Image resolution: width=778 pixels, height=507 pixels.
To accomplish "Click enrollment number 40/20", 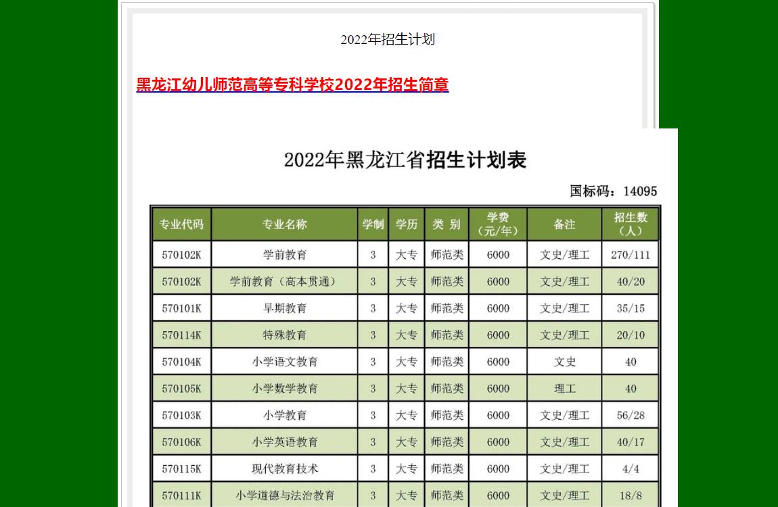I will (631, 281).
